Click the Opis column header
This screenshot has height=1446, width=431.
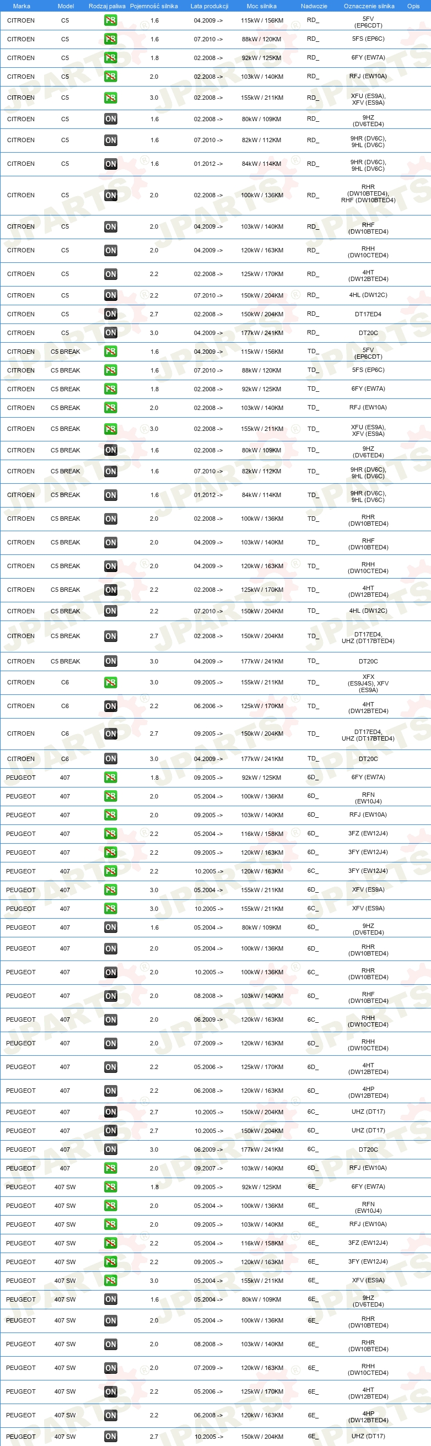413,6
